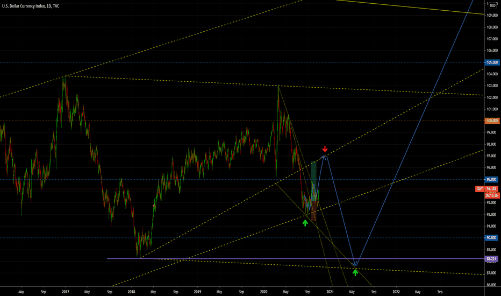
Task: Open the USD currency selector
Action: click(493, 5)
